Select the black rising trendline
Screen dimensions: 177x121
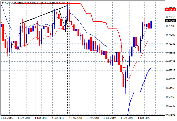44,15
